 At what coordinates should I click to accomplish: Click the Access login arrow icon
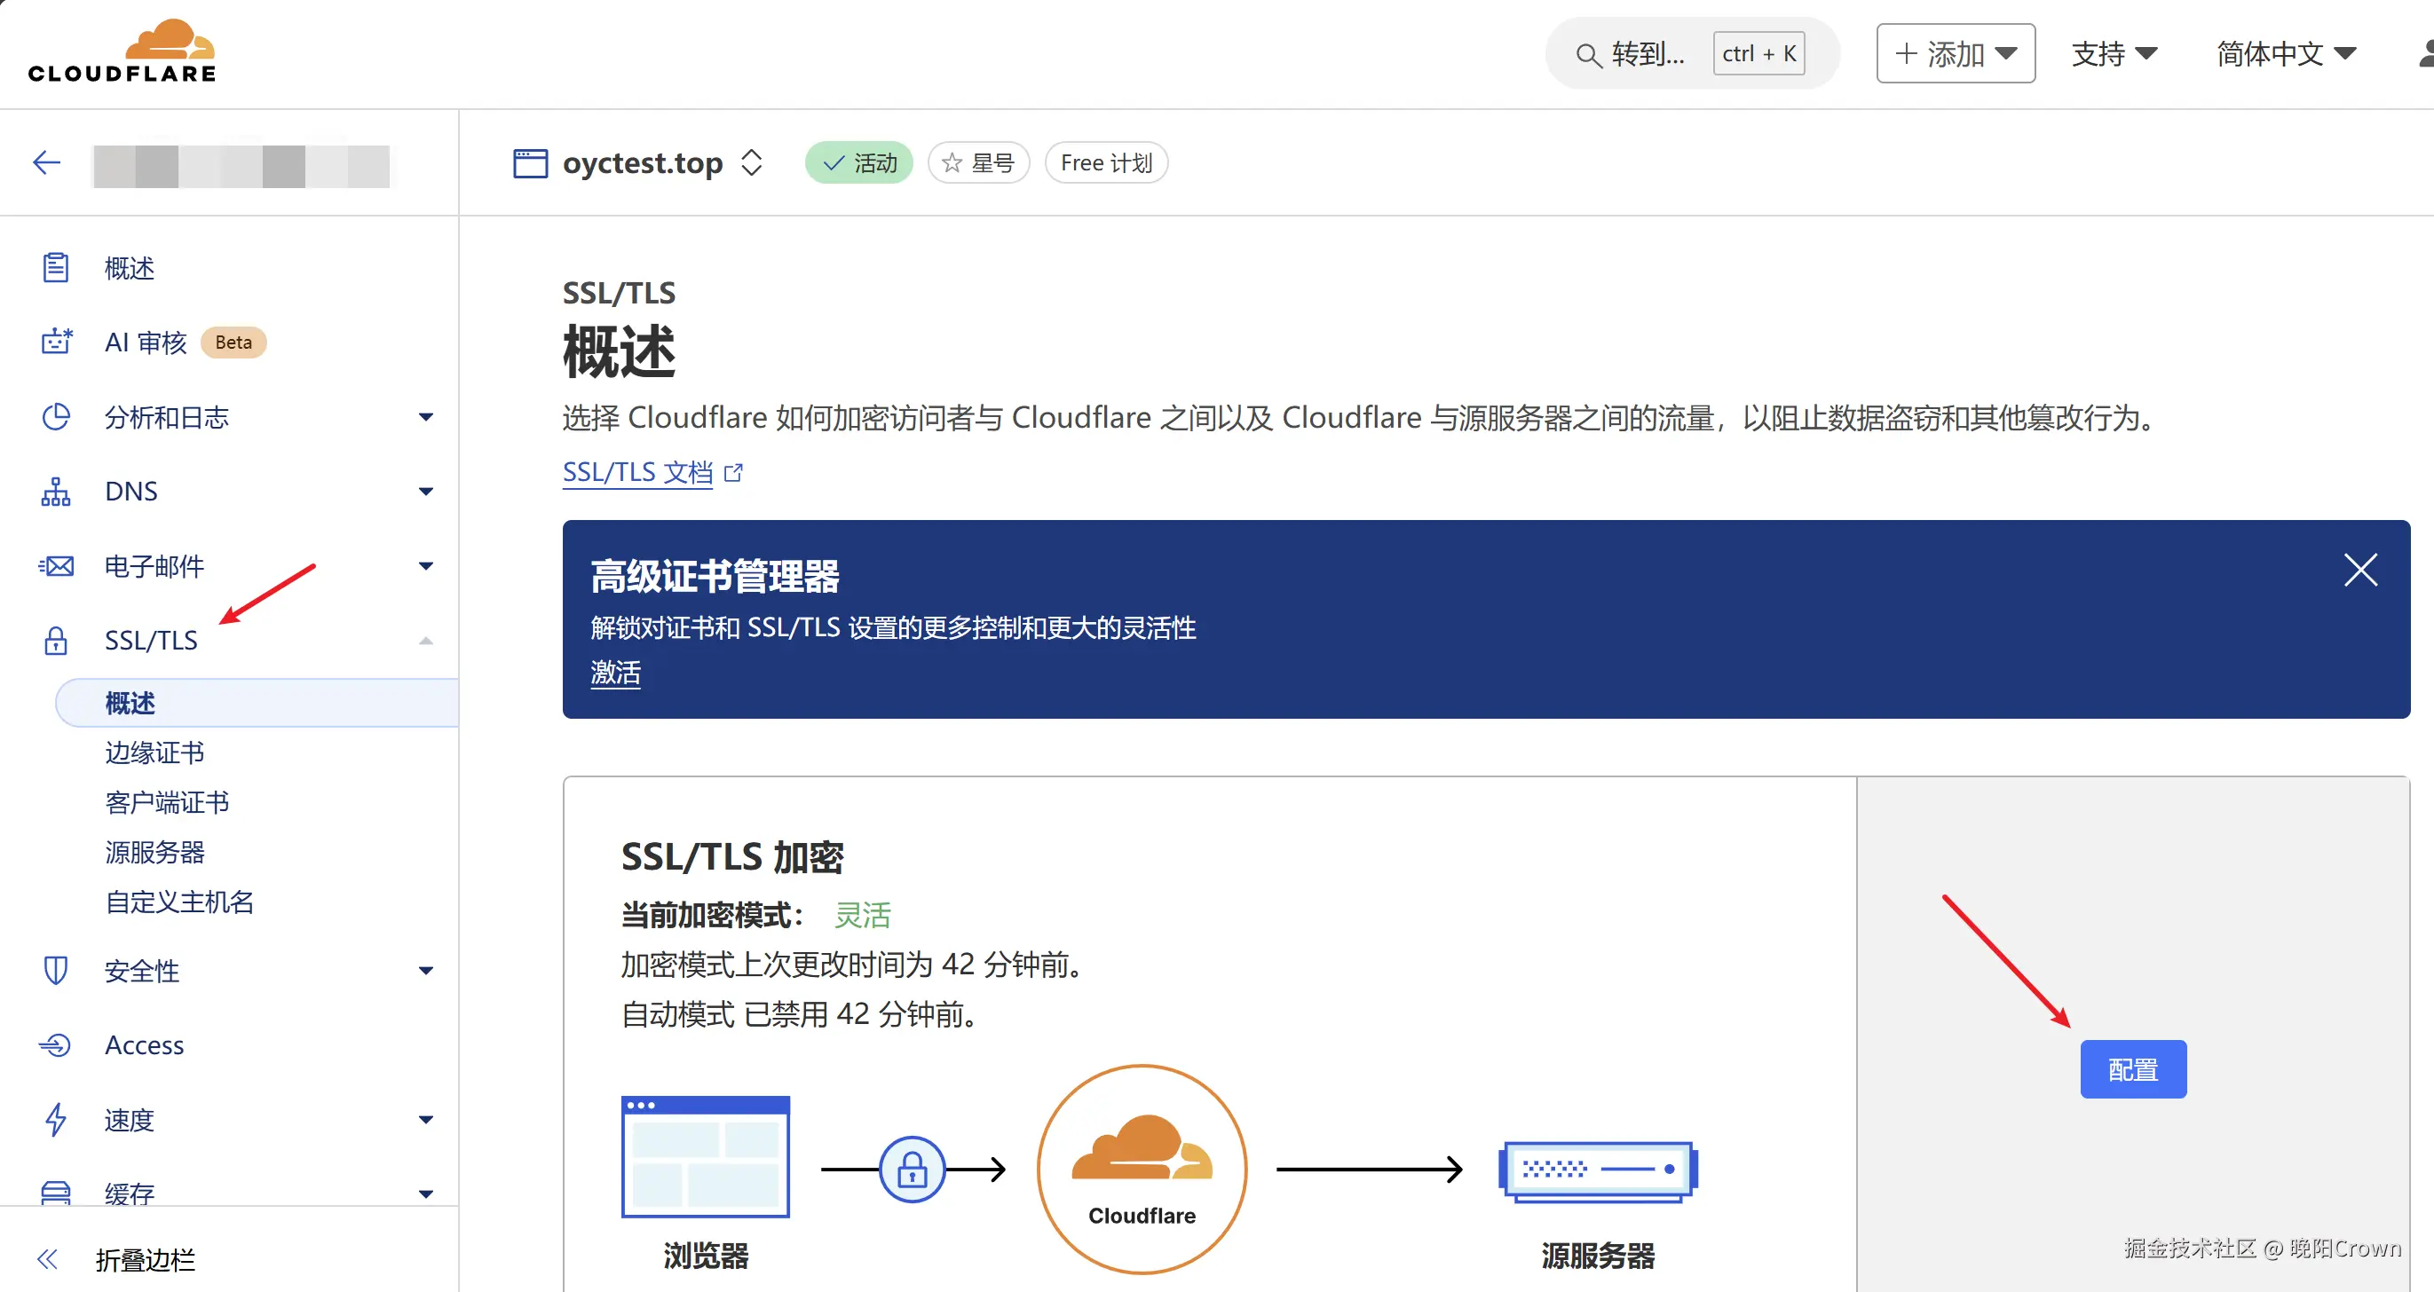pos(55,1044)
